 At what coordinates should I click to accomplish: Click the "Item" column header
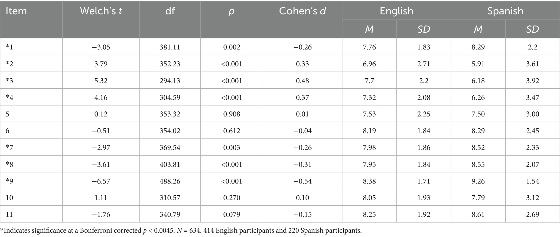pos(16,11)
